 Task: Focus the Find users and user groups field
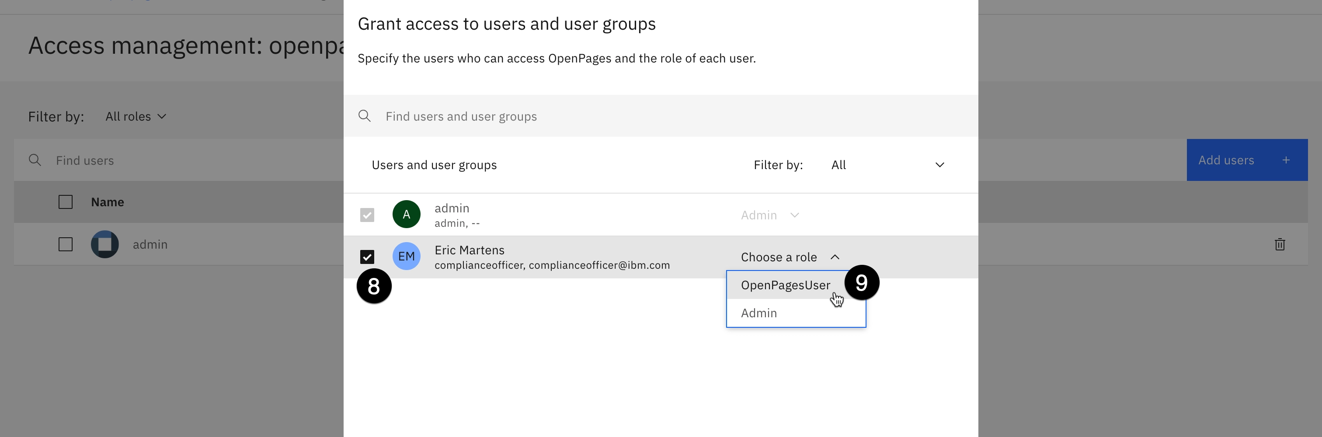(x=661, y=116)
